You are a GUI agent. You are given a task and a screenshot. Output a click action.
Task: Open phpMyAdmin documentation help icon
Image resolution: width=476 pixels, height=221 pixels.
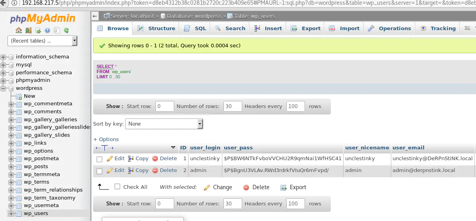point(47,30)
